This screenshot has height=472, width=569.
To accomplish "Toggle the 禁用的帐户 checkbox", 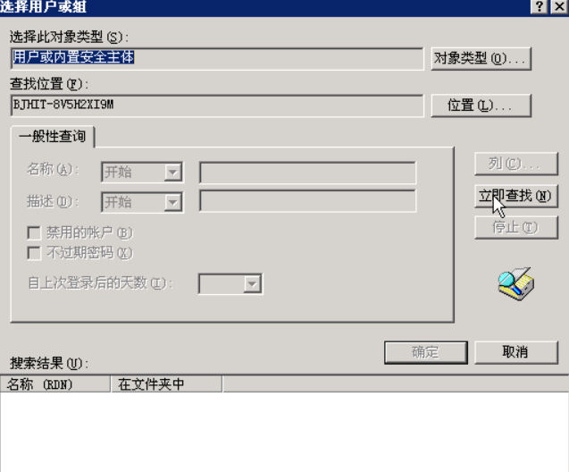I will pos(34,232).
